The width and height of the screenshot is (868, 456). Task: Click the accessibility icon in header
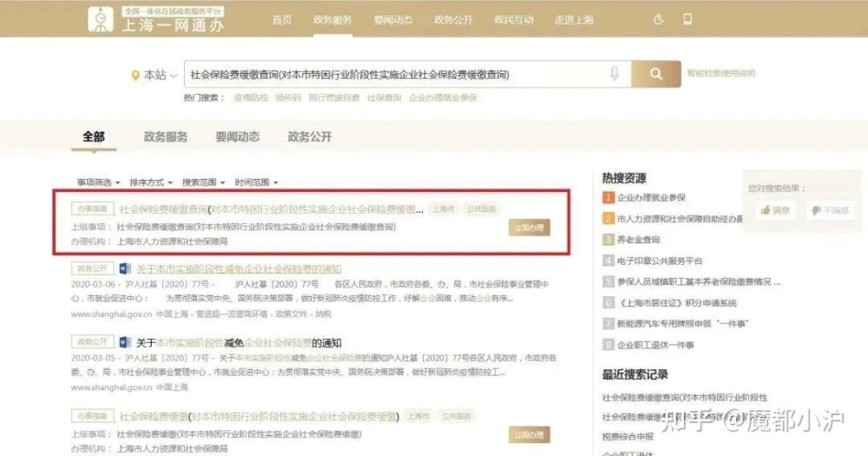pyautogui.click(x=658, y=19)
